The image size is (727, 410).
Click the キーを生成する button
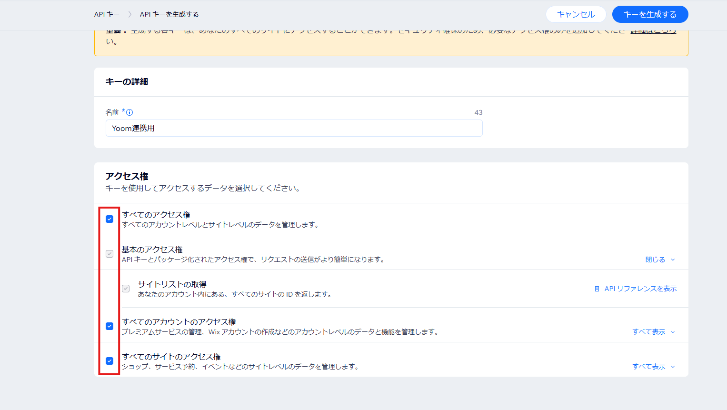click(649, 14)
